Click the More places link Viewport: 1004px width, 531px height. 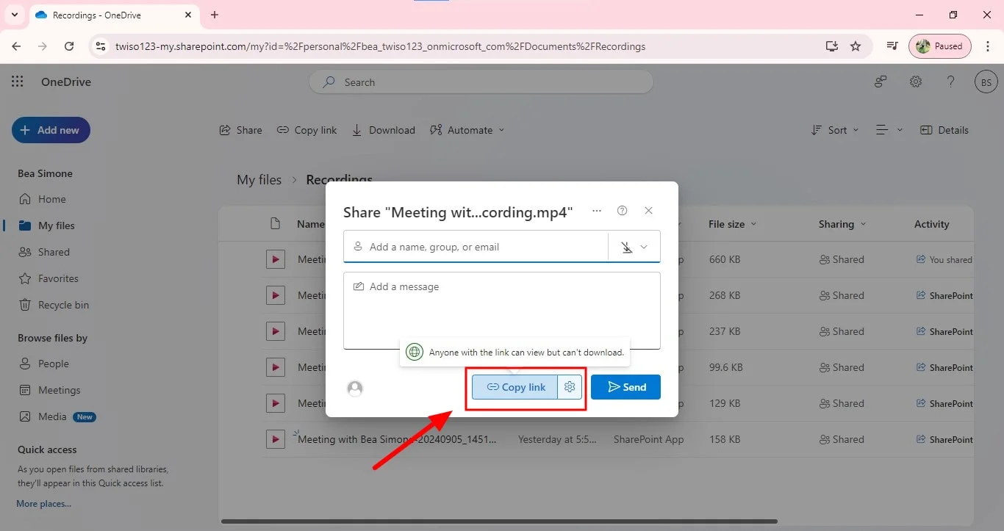(x=44, y=504)
